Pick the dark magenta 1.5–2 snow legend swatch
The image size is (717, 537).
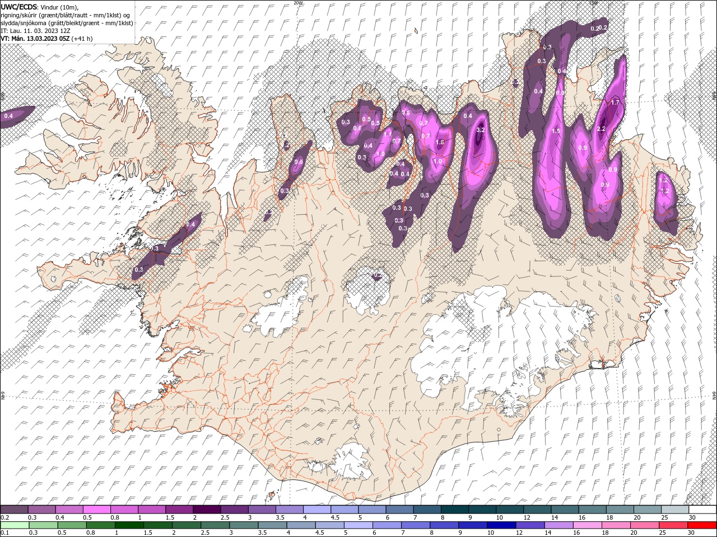[179, 510]
